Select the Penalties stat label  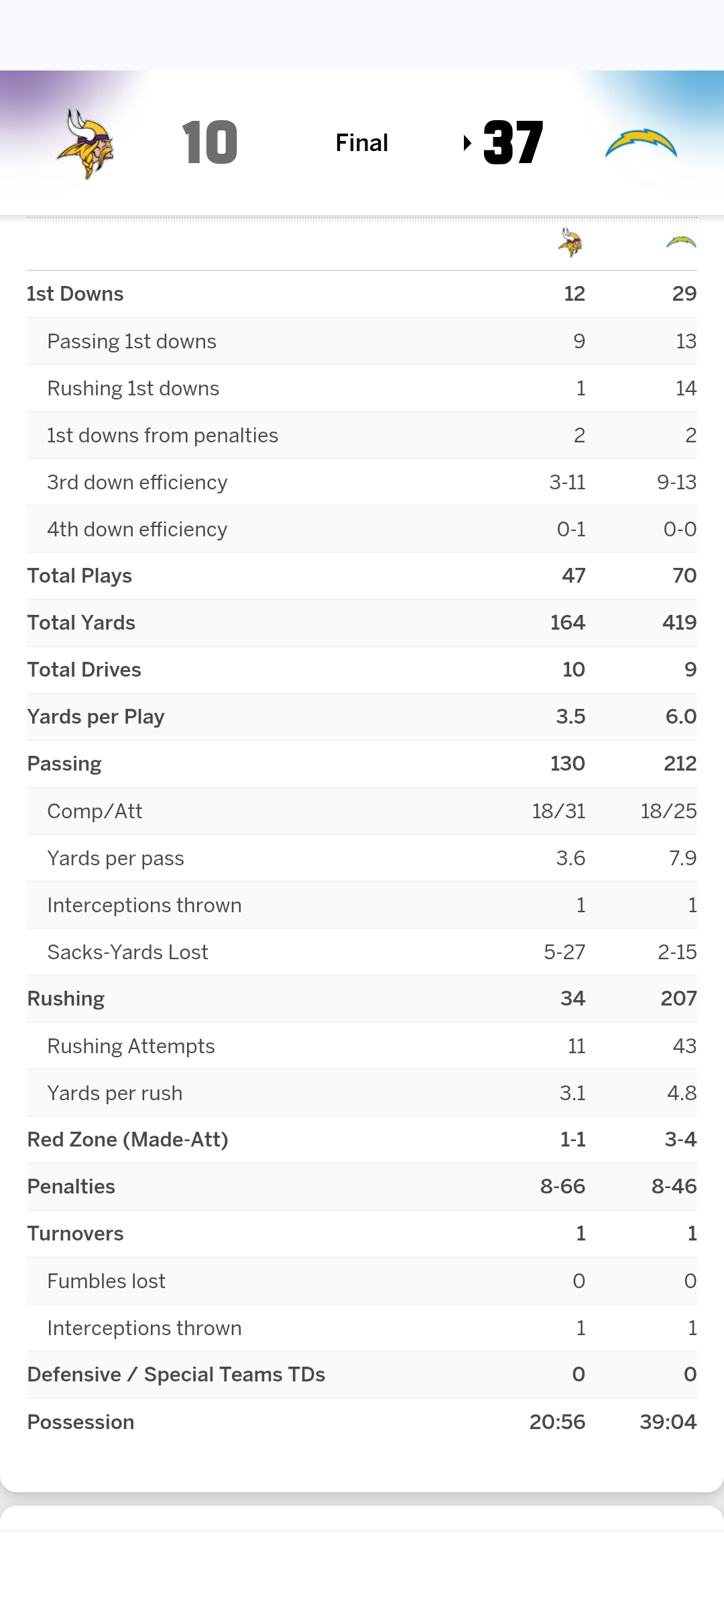pos(71,1187)
